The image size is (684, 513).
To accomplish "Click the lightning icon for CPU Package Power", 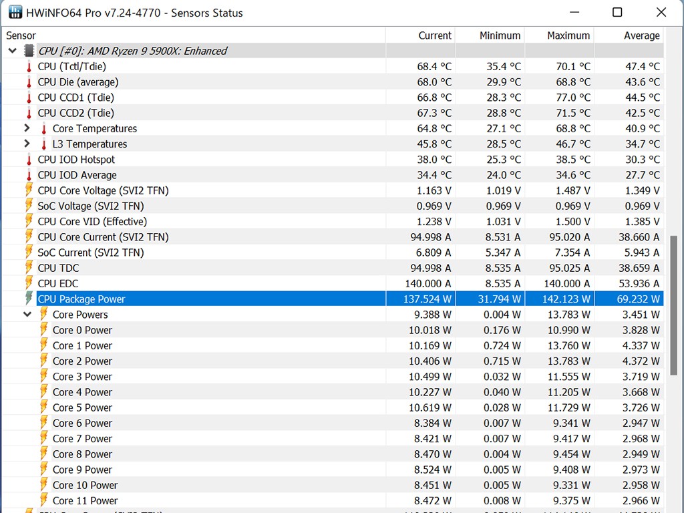I will [x=29, y=299].
